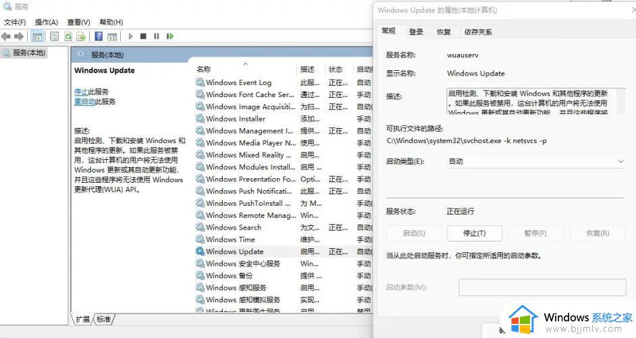Viewport: 636px width, 338px height.
Task: Open the 启动类型 dropdown set to 自动
Action: point(536,161)
